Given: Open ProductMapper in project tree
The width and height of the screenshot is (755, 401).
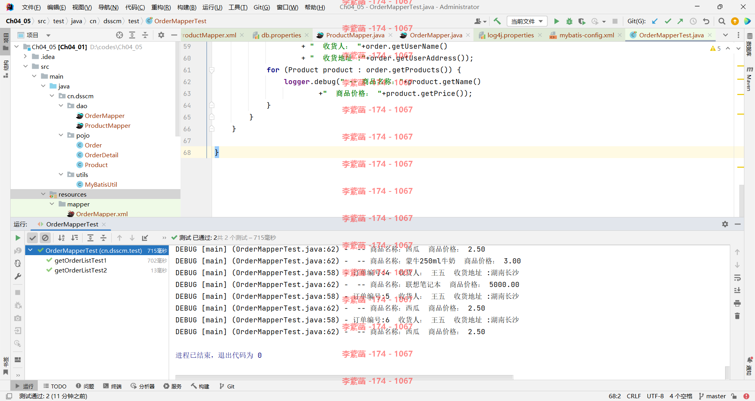Looking at the screenshot, I should pyautogui.click(x=107, y=125).
